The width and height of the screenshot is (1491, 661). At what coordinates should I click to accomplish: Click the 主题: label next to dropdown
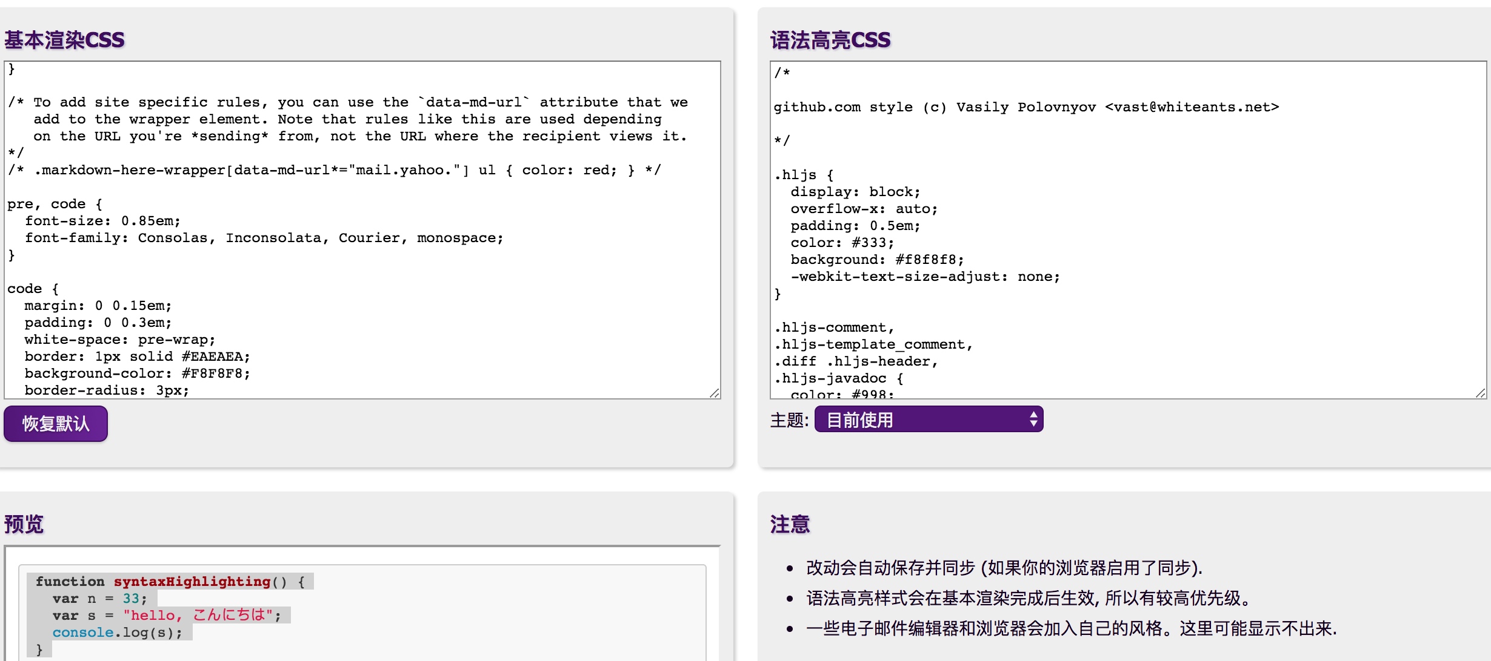click(x=789, y=420)
